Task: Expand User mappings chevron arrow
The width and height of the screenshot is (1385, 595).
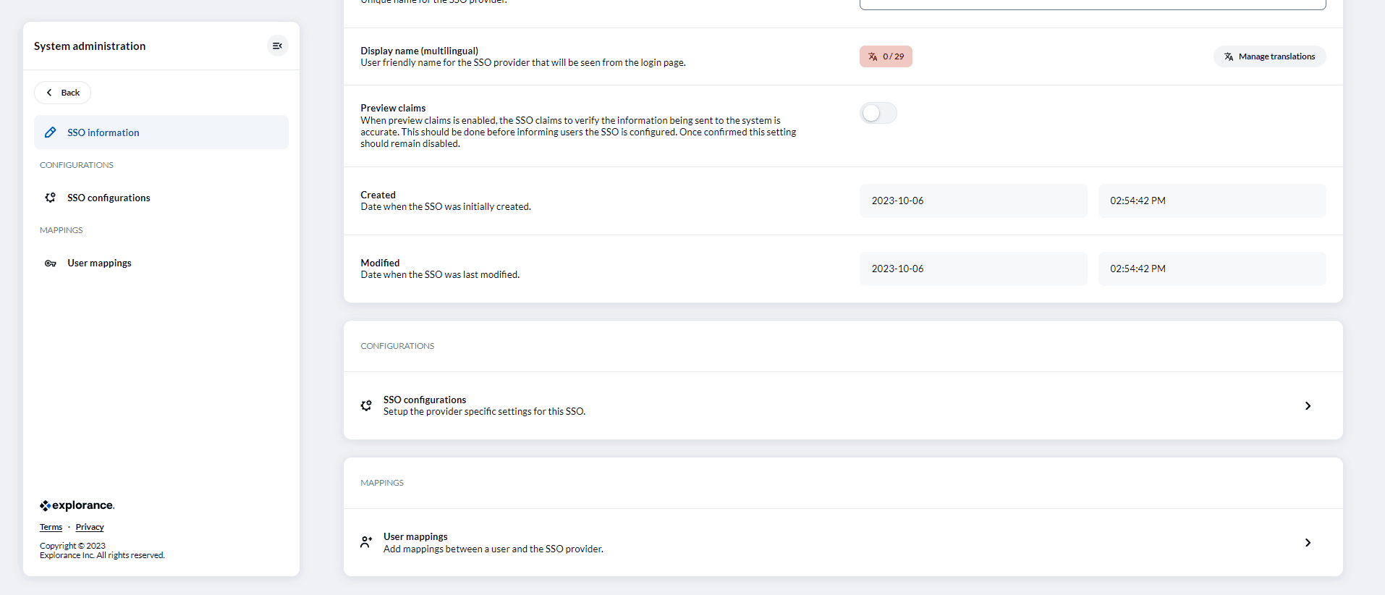Action: [x=1308, y=542]
